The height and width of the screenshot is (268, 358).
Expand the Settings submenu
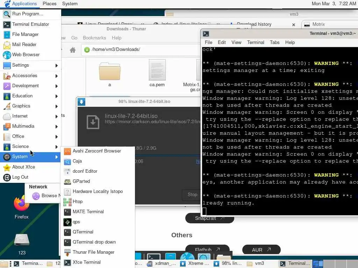31,65
